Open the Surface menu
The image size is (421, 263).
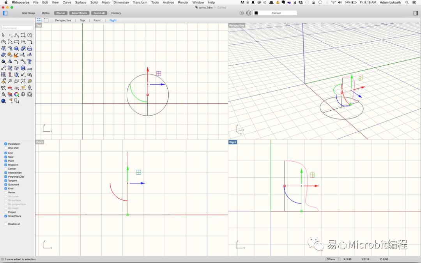coord(81,2)
